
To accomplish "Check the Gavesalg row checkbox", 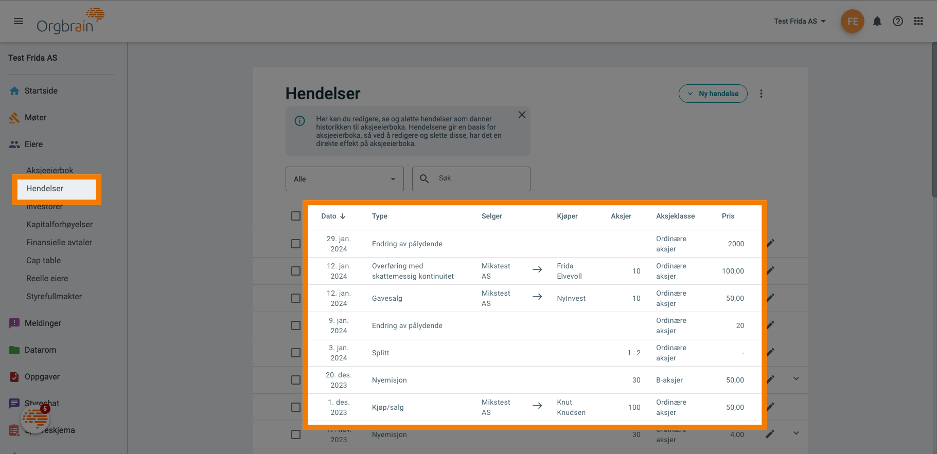I will (x=296, y=298).
